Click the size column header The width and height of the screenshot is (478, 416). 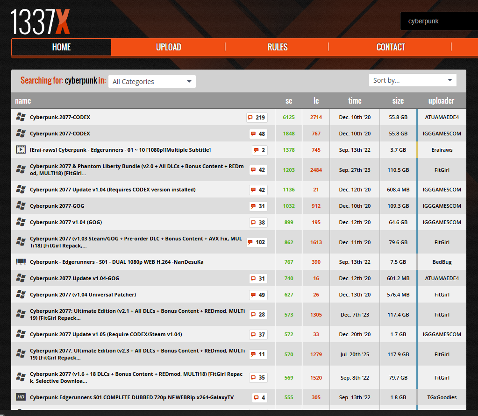click(398, 101)
